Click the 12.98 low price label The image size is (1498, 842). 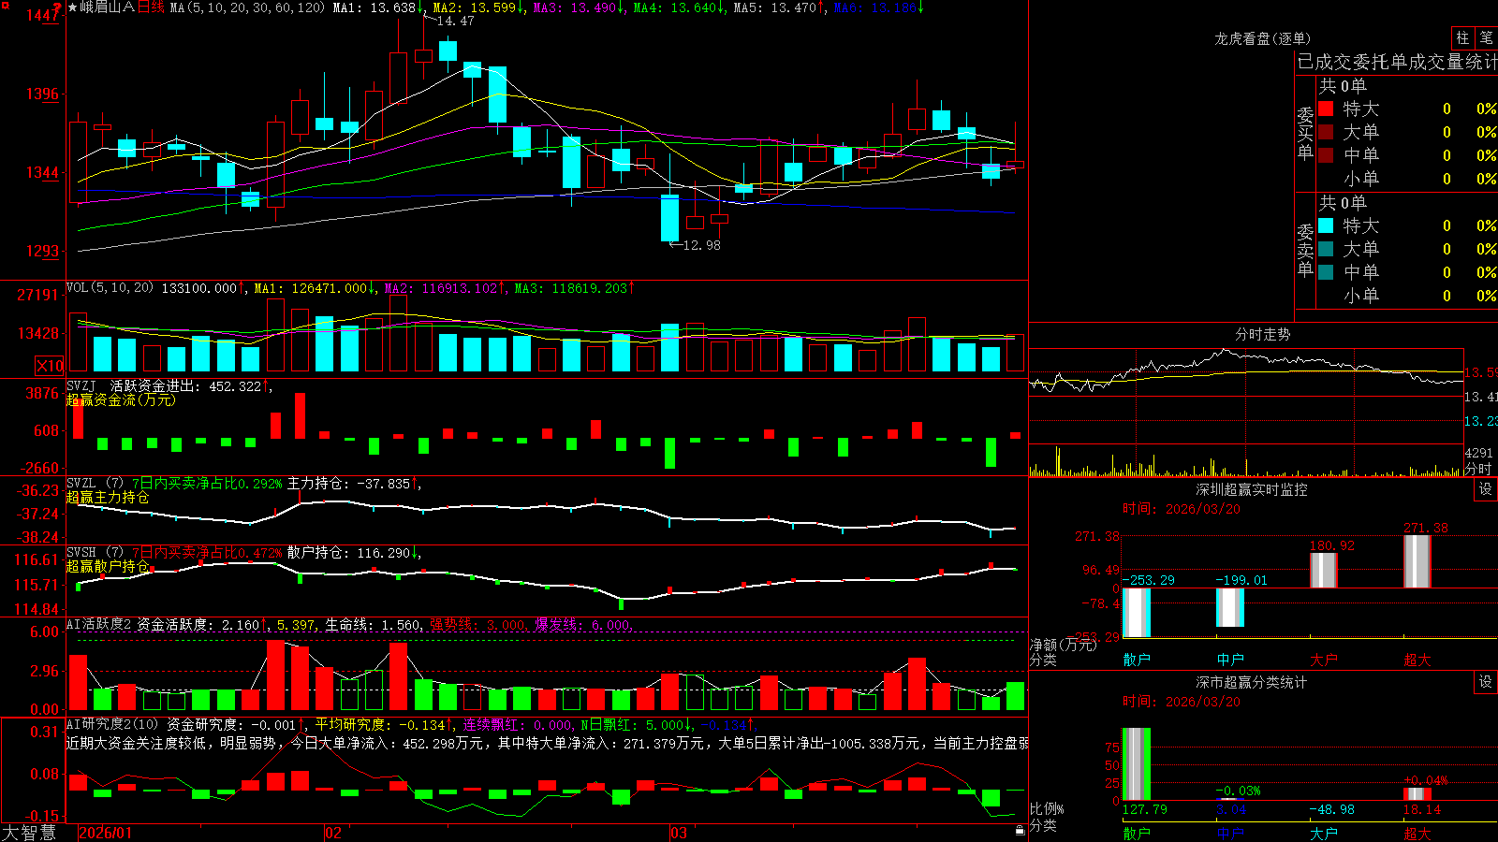point(702,245)
